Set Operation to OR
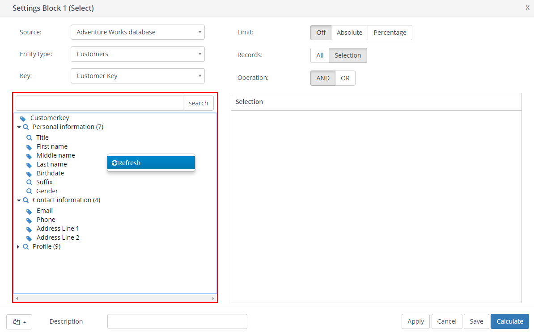The width and height of the screenshot is (534, 333). 345,78
